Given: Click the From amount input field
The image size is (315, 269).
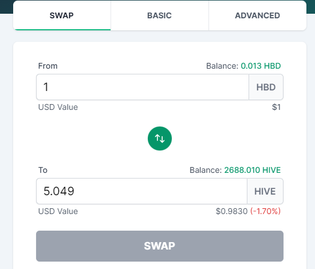Looking at the screenshot, I should [x=143, y=87].
